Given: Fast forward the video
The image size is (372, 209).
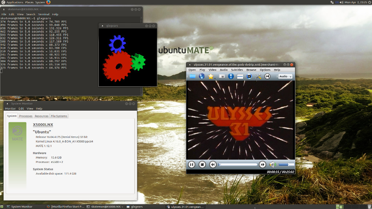Looking at the screenshot, I should tap(262, 164).
